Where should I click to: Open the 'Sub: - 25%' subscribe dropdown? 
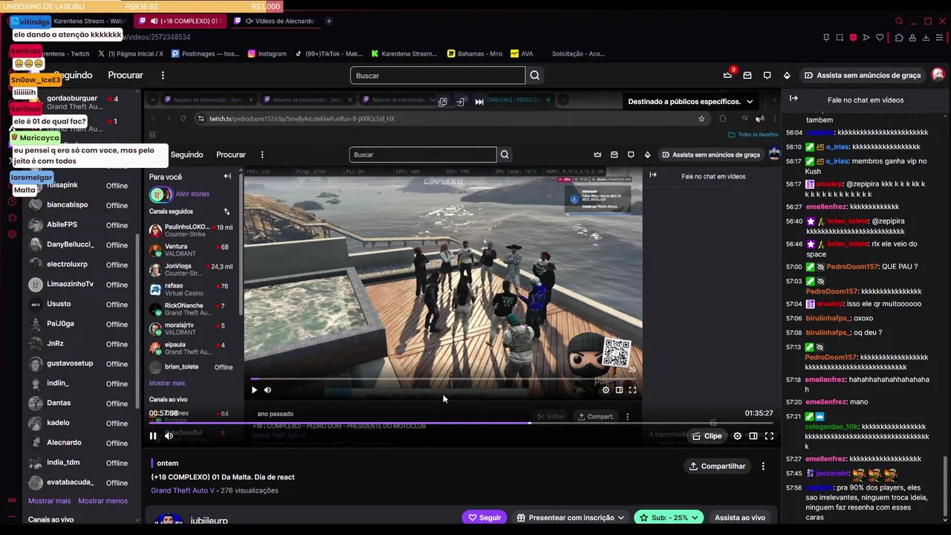tap(667, 517)
